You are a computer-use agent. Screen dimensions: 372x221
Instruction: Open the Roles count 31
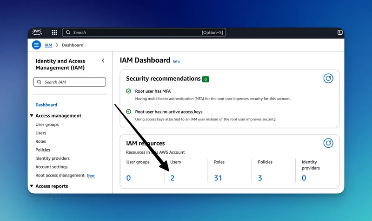point(218,178)
